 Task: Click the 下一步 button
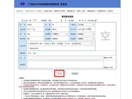tap(59, 74)
